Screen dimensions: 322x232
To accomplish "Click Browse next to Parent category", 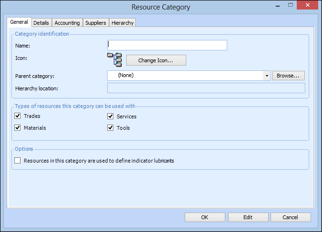I will 288,76.
